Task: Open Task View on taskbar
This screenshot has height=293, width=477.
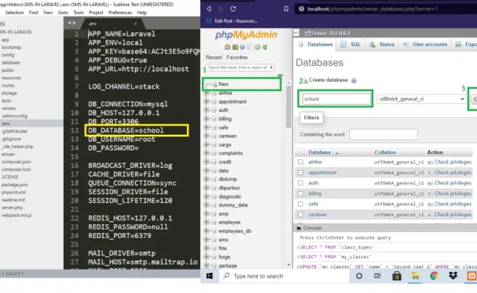Action: (x=377, y=276)
